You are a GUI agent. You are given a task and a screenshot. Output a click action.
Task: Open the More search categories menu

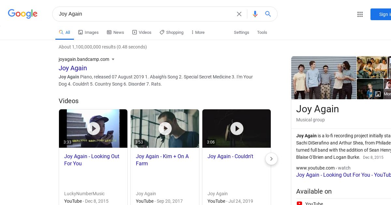pyautogui.click(x=198, y=33)
